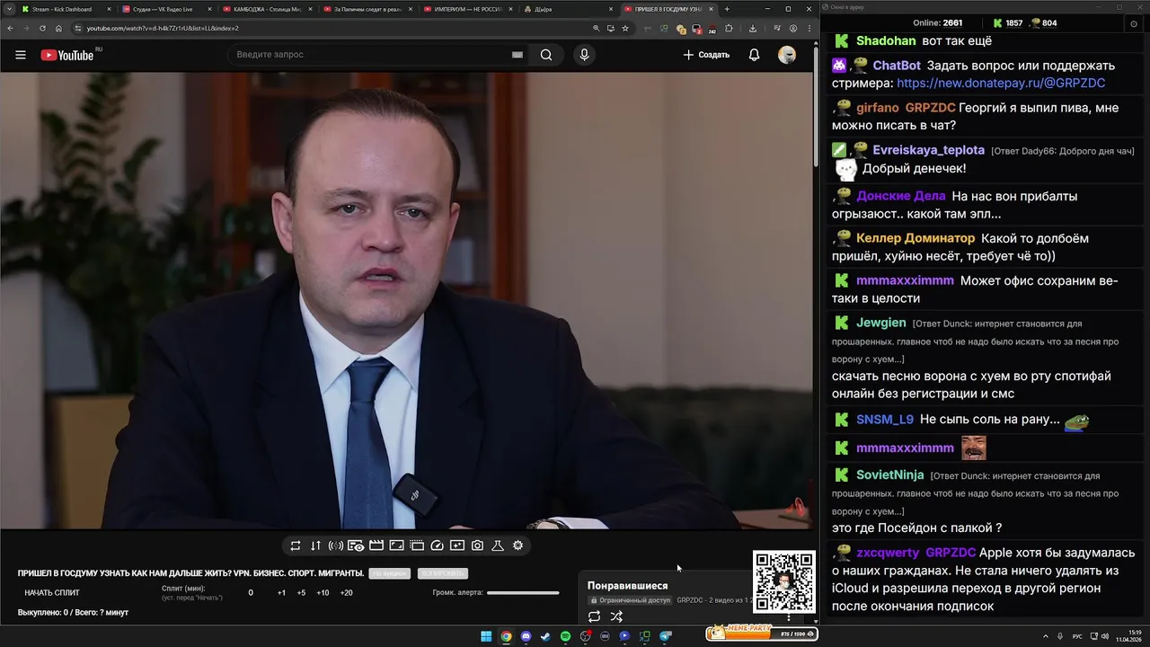Click the loop icon in the player toolbar
The image size is (1150, 647).
[296, 545]
